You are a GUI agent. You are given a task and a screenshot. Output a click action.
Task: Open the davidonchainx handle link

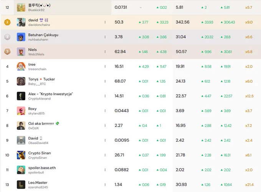39,25
